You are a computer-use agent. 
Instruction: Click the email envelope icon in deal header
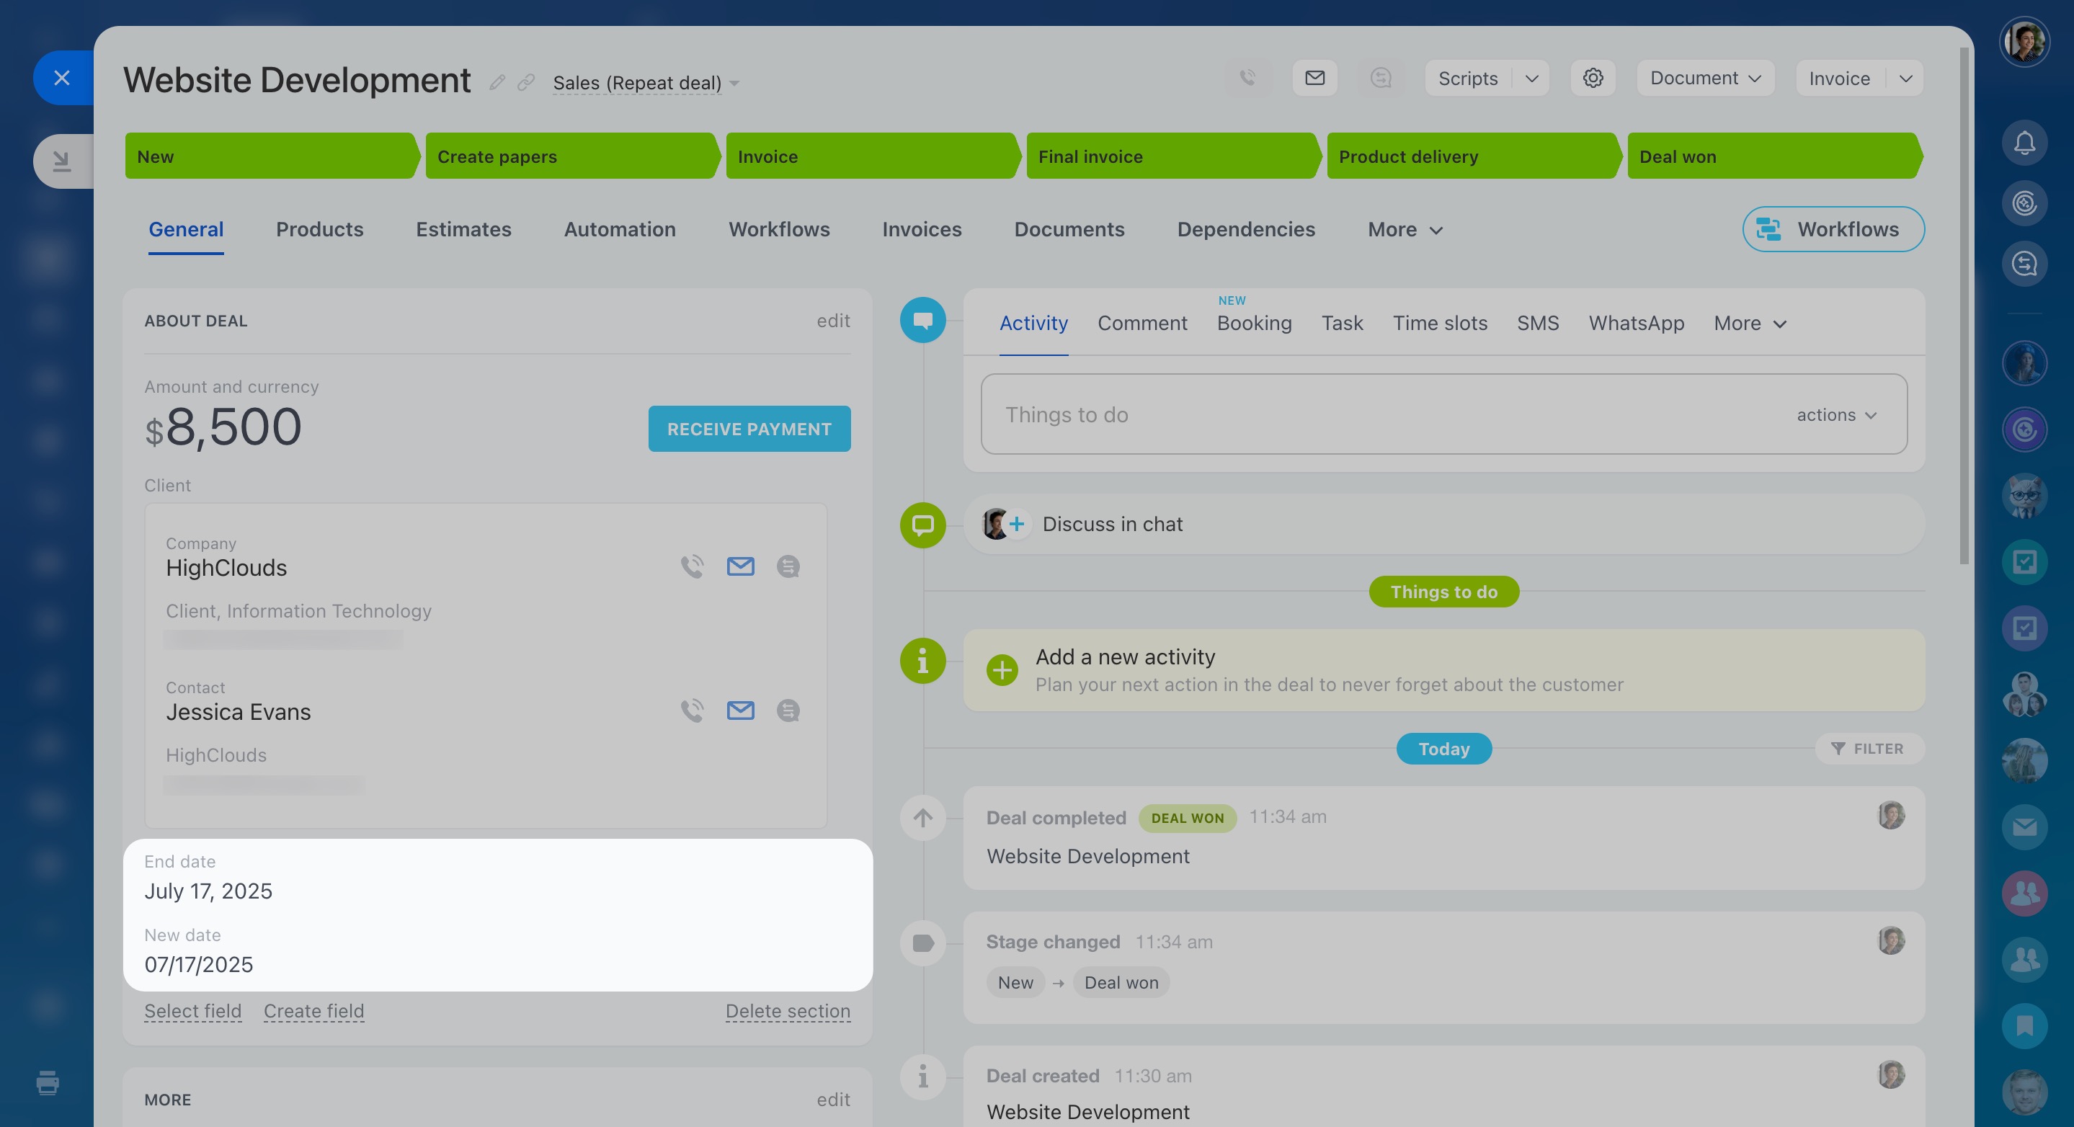click(1314, 78)
